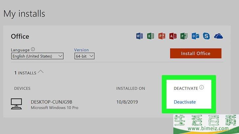This screenshot has height=134, width=239.
Task: Click the DEVICES column header
Action: (x=22, y=88)
